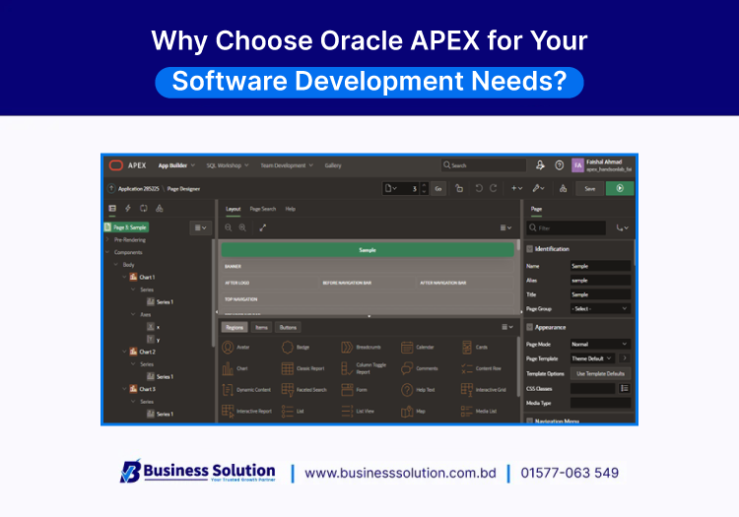This screenshot has width=739, height=517.
Task: Click the FA user avatar
Action: click(577, 165)
